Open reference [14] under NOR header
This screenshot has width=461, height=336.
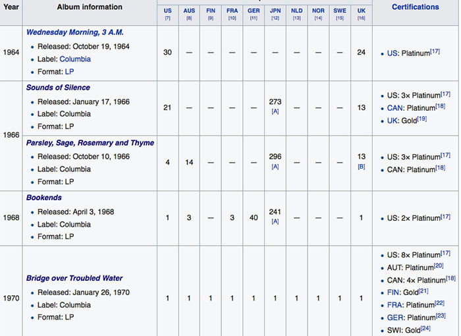(x=318, y=18)
